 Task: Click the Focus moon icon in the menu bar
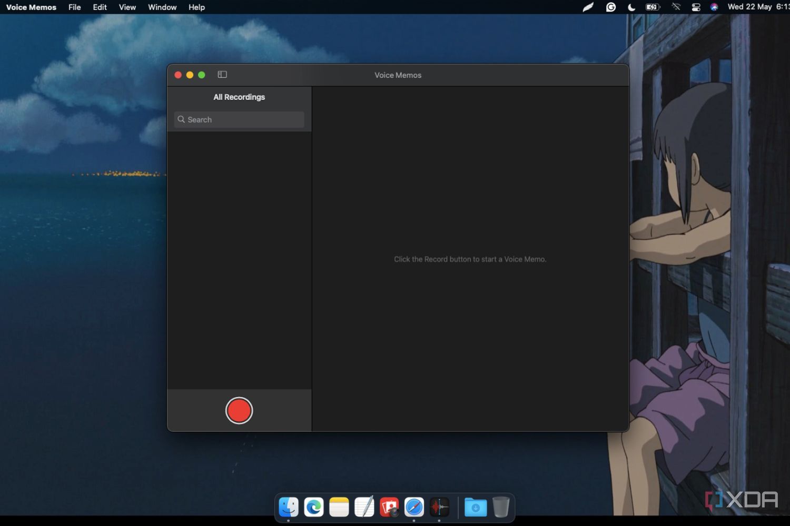pos(631,7)
